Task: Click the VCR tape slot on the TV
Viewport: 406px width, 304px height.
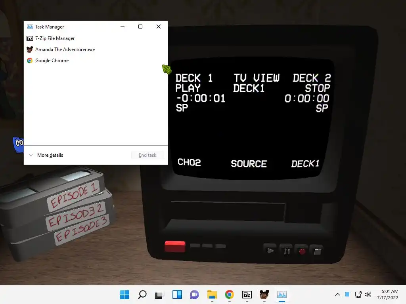Action: point(228,211)
